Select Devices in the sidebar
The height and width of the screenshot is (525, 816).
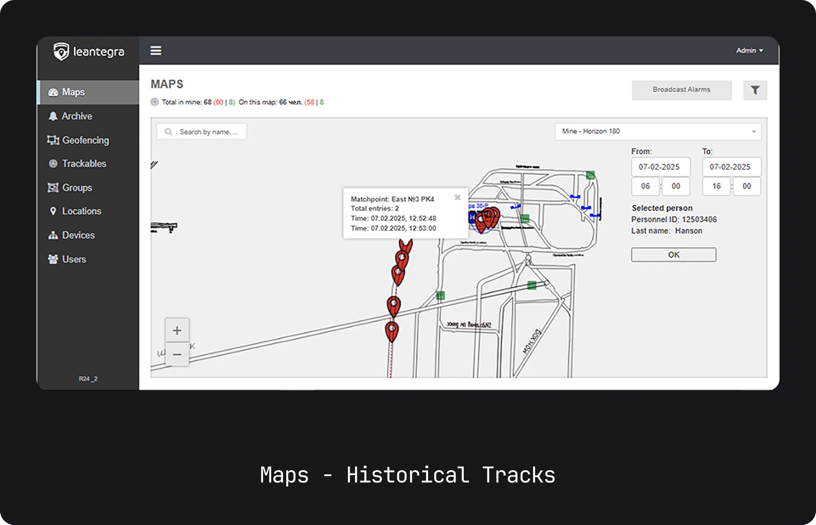tap(78, 235)
